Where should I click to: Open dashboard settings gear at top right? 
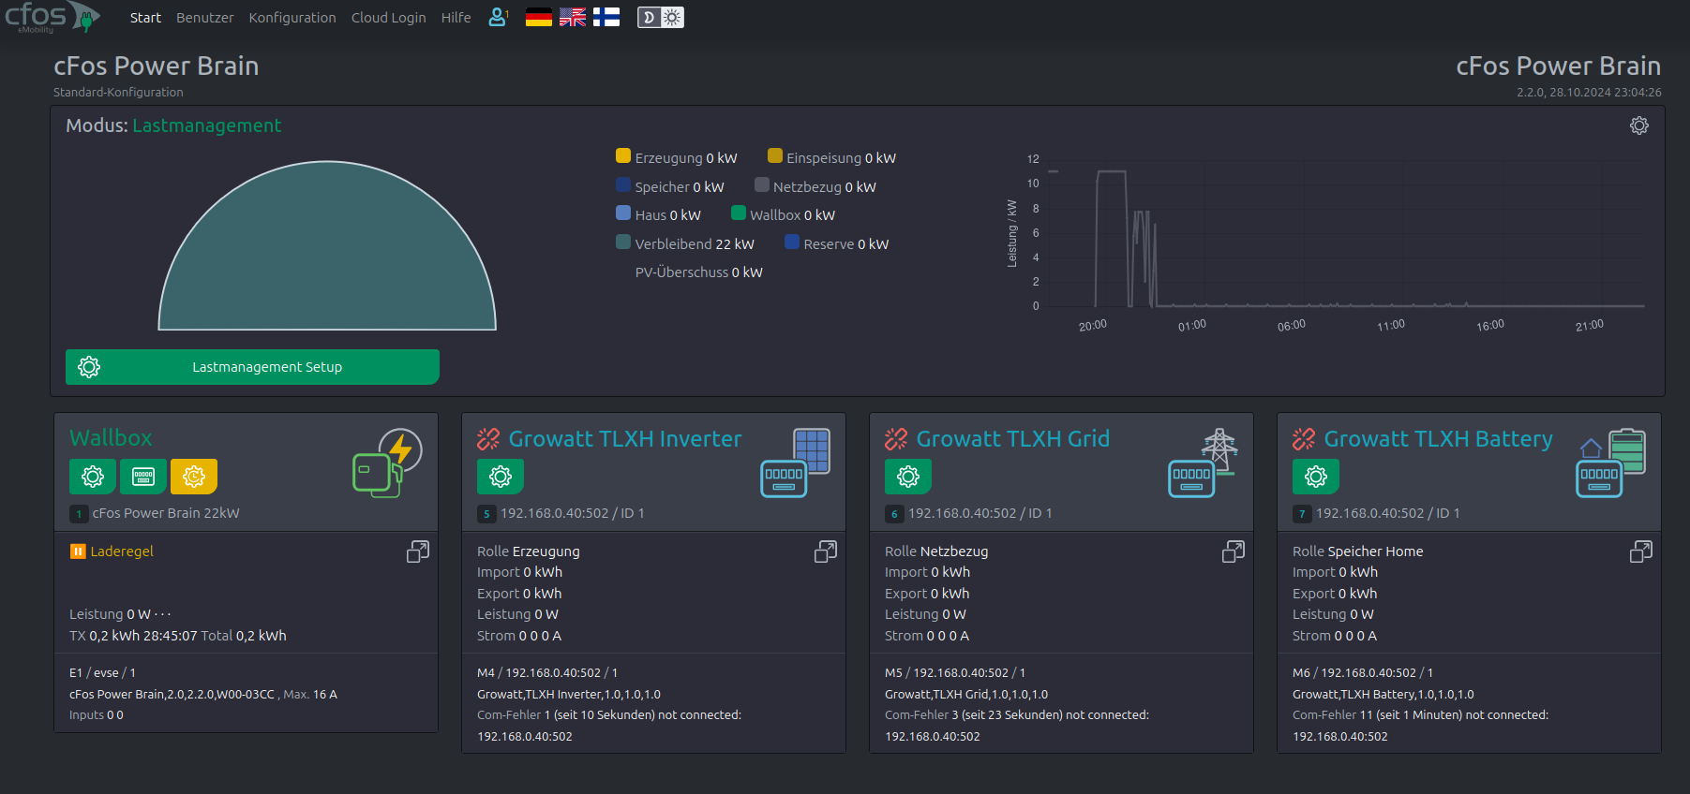click(x=1639, y=125)
